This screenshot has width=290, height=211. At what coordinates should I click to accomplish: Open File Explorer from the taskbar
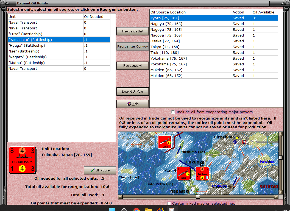pyautogui.click(x=148, y=209)
